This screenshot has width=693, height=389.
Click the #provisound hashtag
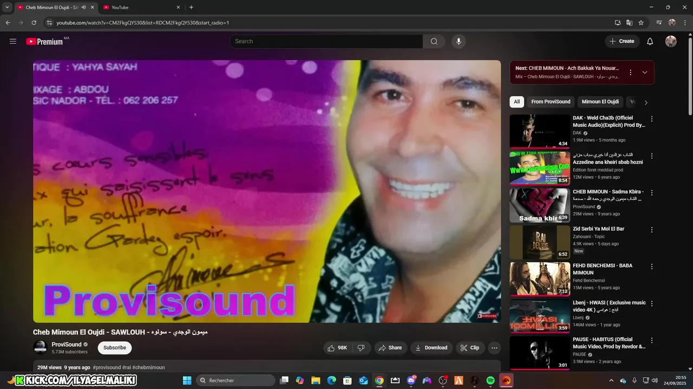107,367
